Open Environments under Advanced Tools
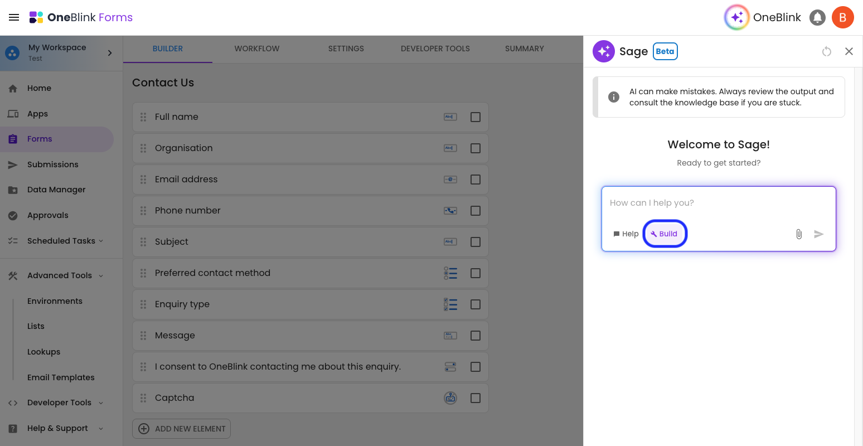Screen dimensions: 863x446 click(55, 301)
